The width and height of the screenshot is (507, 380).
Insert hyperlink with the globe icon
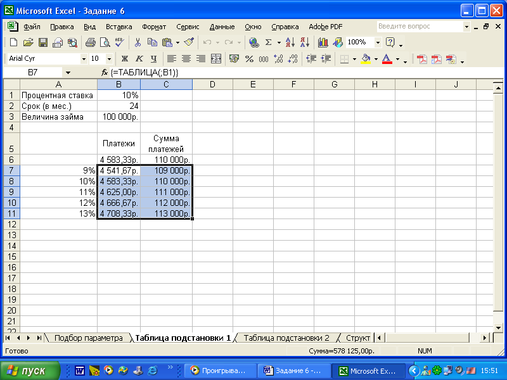(254, 42)
